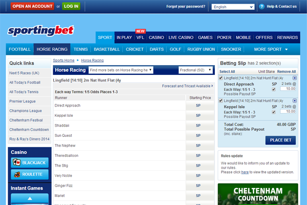Click the Keppel Isle unit stake field
This screenshot has width=307, height=205.
tap(288, 111)
